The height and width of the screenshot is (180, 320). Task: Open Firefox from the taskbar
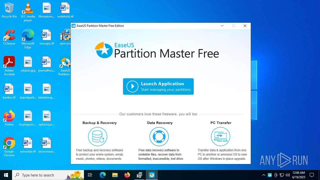pos(127,175)
